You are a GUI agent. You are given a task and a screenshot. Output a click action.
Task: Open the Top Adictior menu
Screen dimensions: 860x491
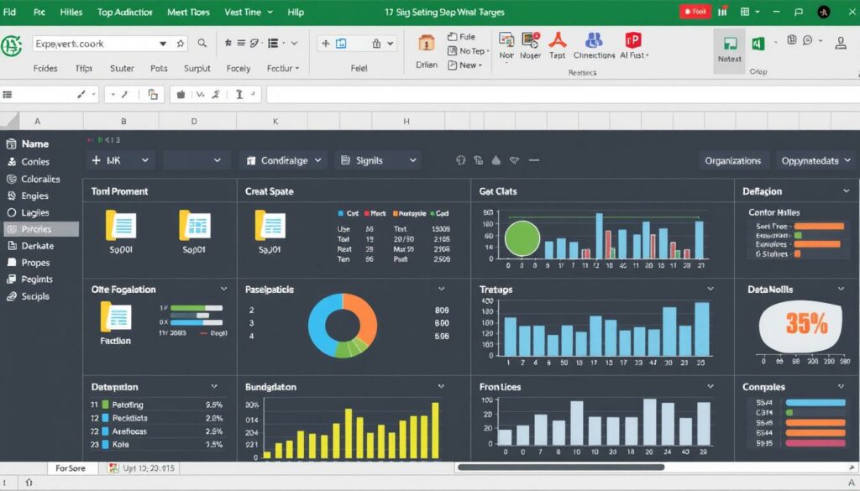click(124, 12)
